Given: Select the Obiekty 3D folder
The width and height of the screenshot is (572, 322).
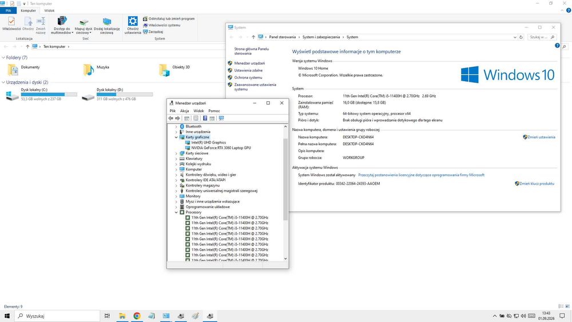Looking at the screenshot, I should pyautogui.click(x=174, y=69).
